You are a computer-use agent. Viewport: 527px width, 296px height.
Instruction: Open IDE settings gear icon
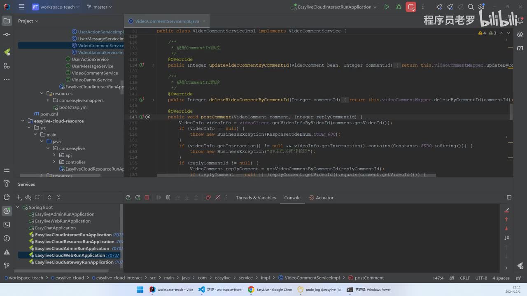(481, 7)
